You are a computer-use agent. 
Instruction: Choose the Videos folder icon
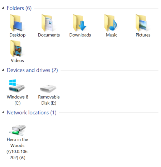pyautogui.click(x=16, y=48)
